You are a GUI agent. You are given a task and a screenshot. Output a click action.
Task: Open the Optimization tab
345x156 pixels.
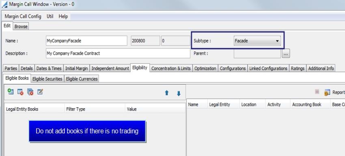[205, 68]
